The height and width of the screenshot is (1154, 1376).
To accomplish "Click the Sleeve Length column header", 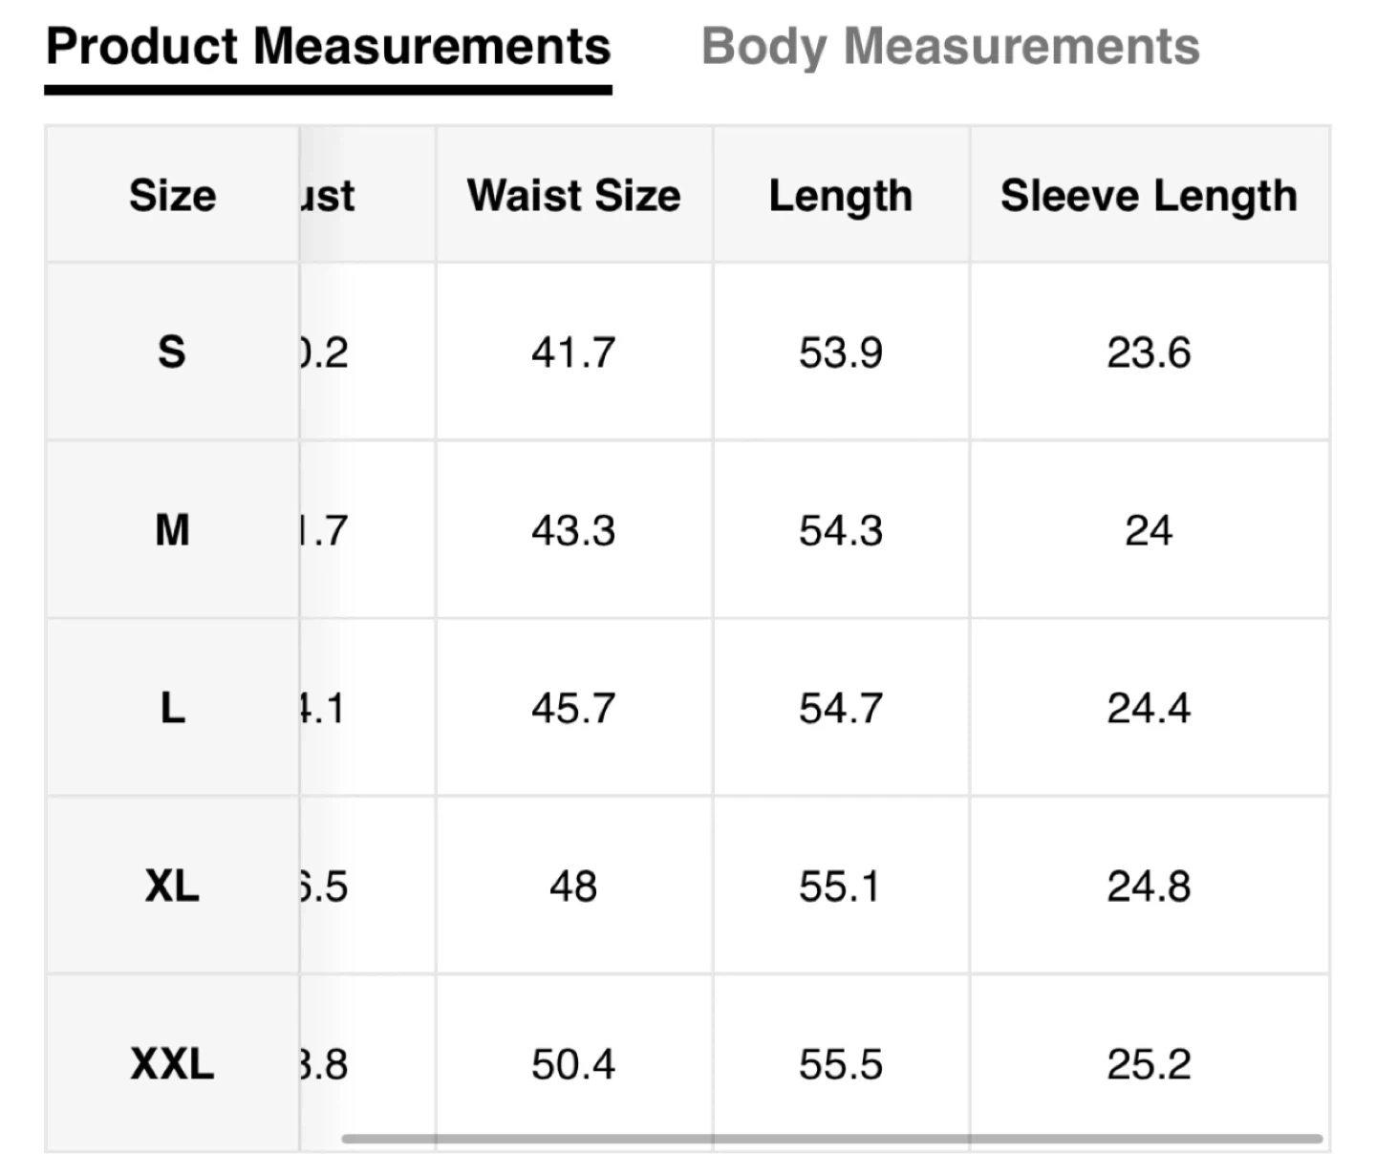I will click(x=1149, y=195).
